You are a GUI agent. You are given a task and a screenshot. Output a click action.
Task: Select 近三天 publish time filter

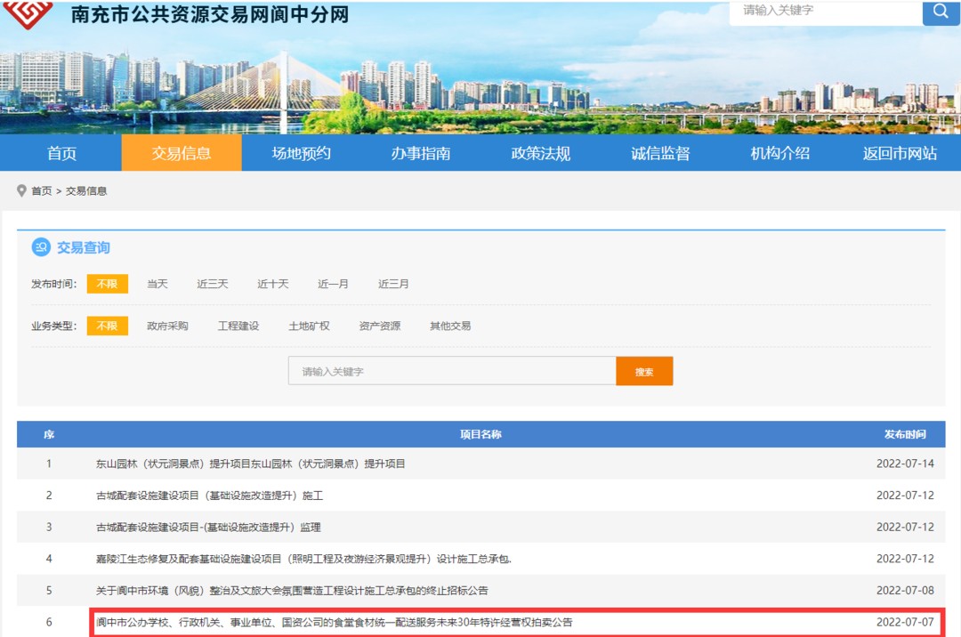213,284
